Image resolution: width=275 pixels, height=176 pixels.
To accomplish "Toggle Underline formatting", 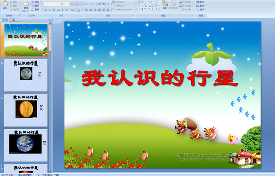I will tap(53, 10).
